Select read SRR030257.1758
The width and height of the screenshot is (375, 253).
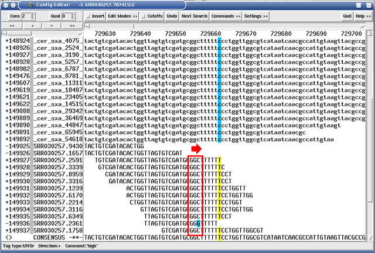pos(57,231)
